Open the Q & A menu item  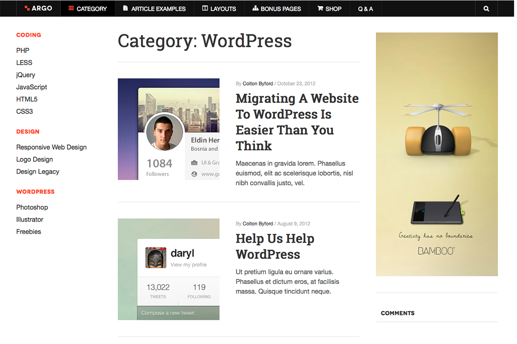365,8
